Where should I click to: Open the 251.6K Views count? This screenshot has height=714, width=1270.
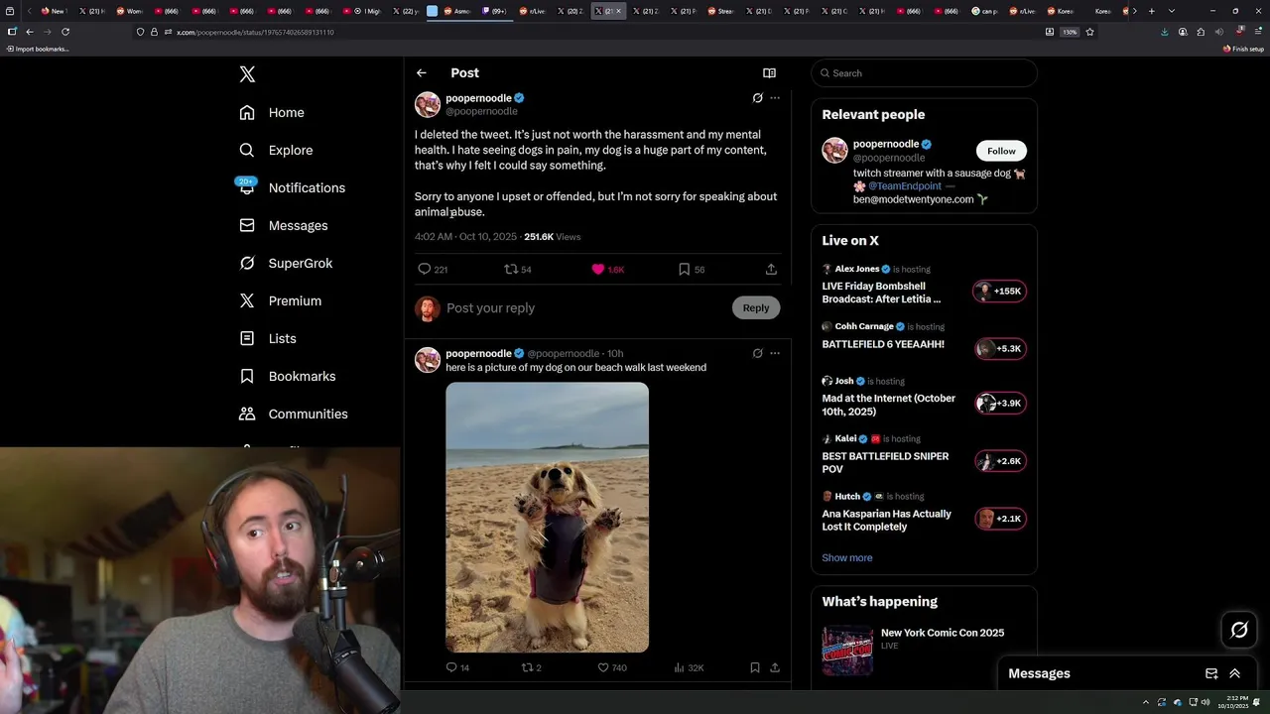pyautogui.click(x=553, y=237)
